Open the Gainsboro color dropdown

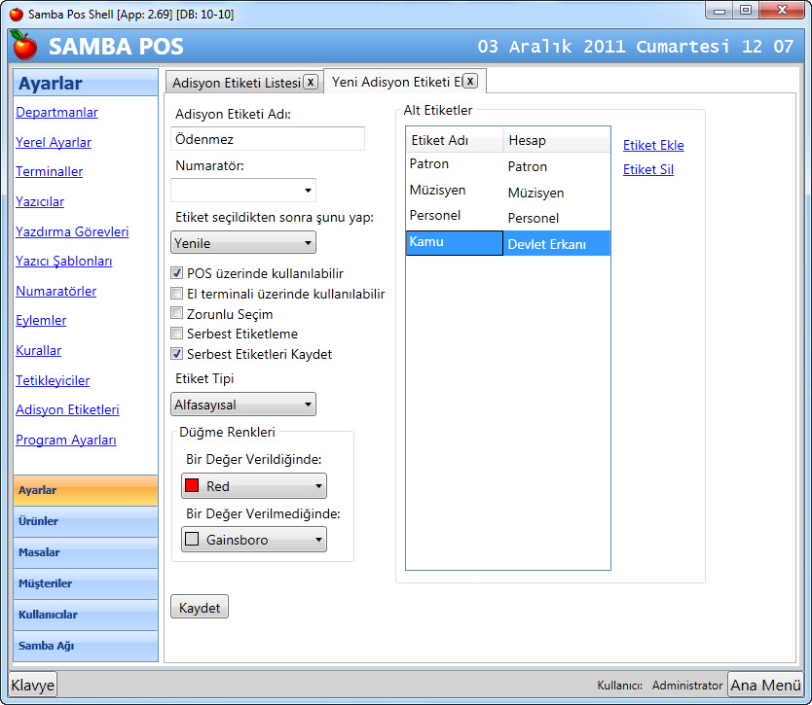[254, 540]
